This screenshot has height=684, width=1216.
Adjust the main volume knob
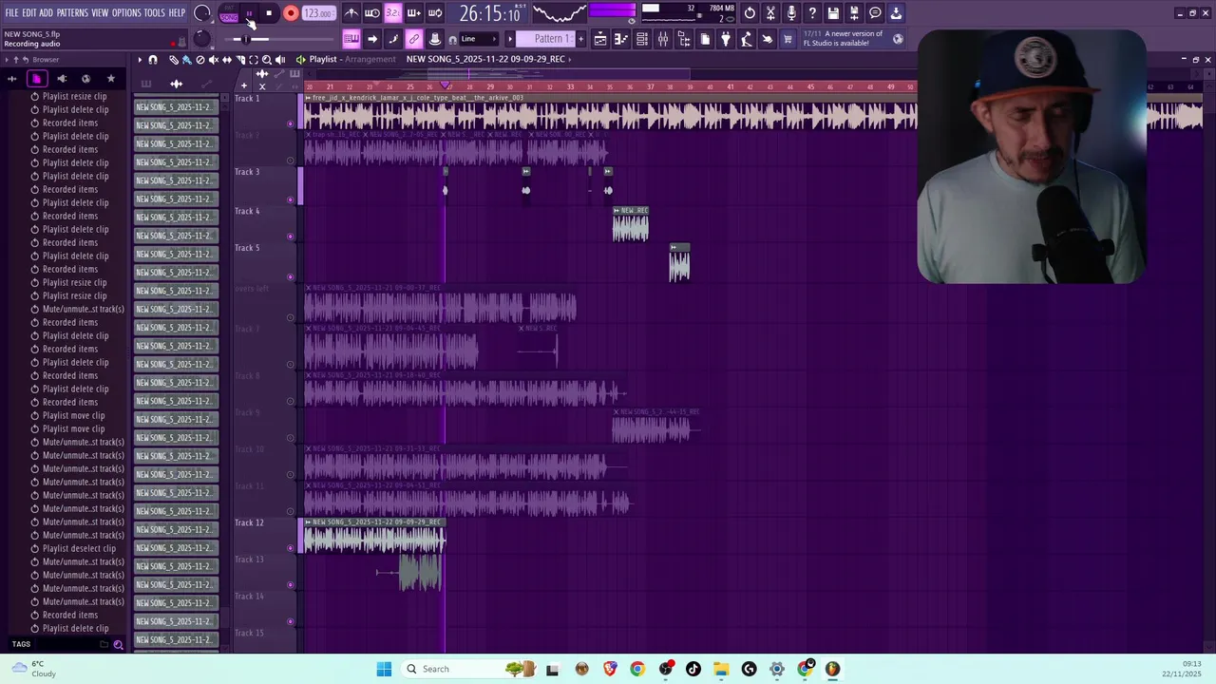202,13
